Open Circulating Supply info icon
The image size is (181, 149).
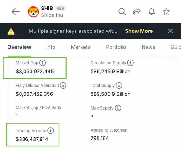(x=130, y=63)
